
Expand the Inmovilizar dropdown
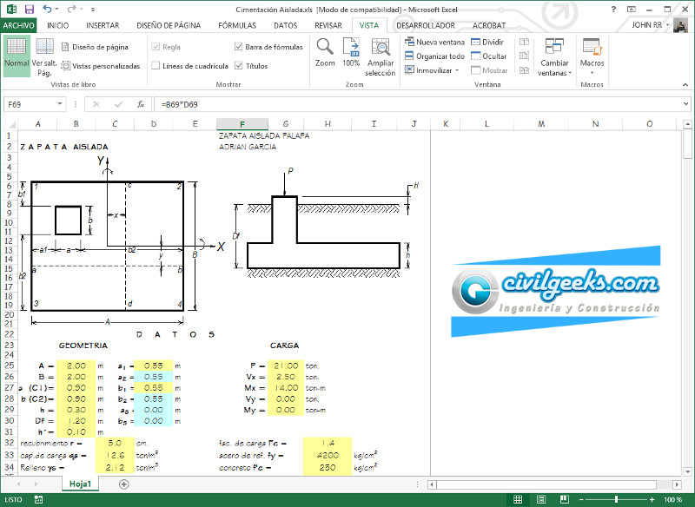click(434, 70)
